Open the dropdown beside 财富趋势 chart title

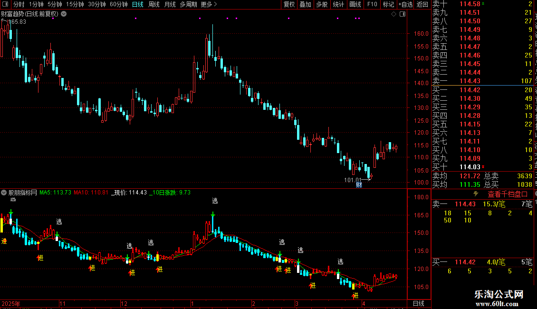click(x=64, y=14)
